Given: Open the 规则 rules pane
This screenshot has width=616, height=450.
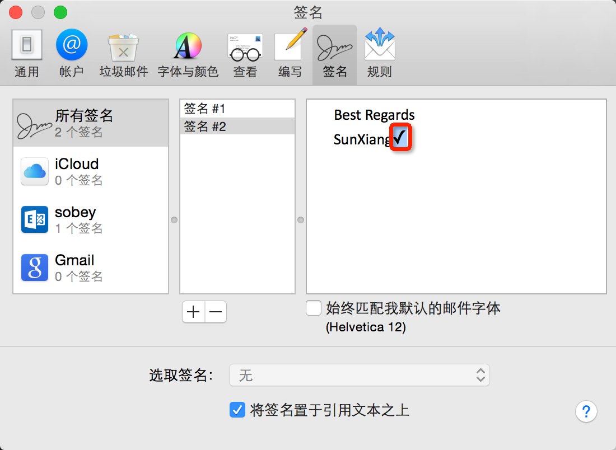Looking at the screenshot, I should coord(379,55).
